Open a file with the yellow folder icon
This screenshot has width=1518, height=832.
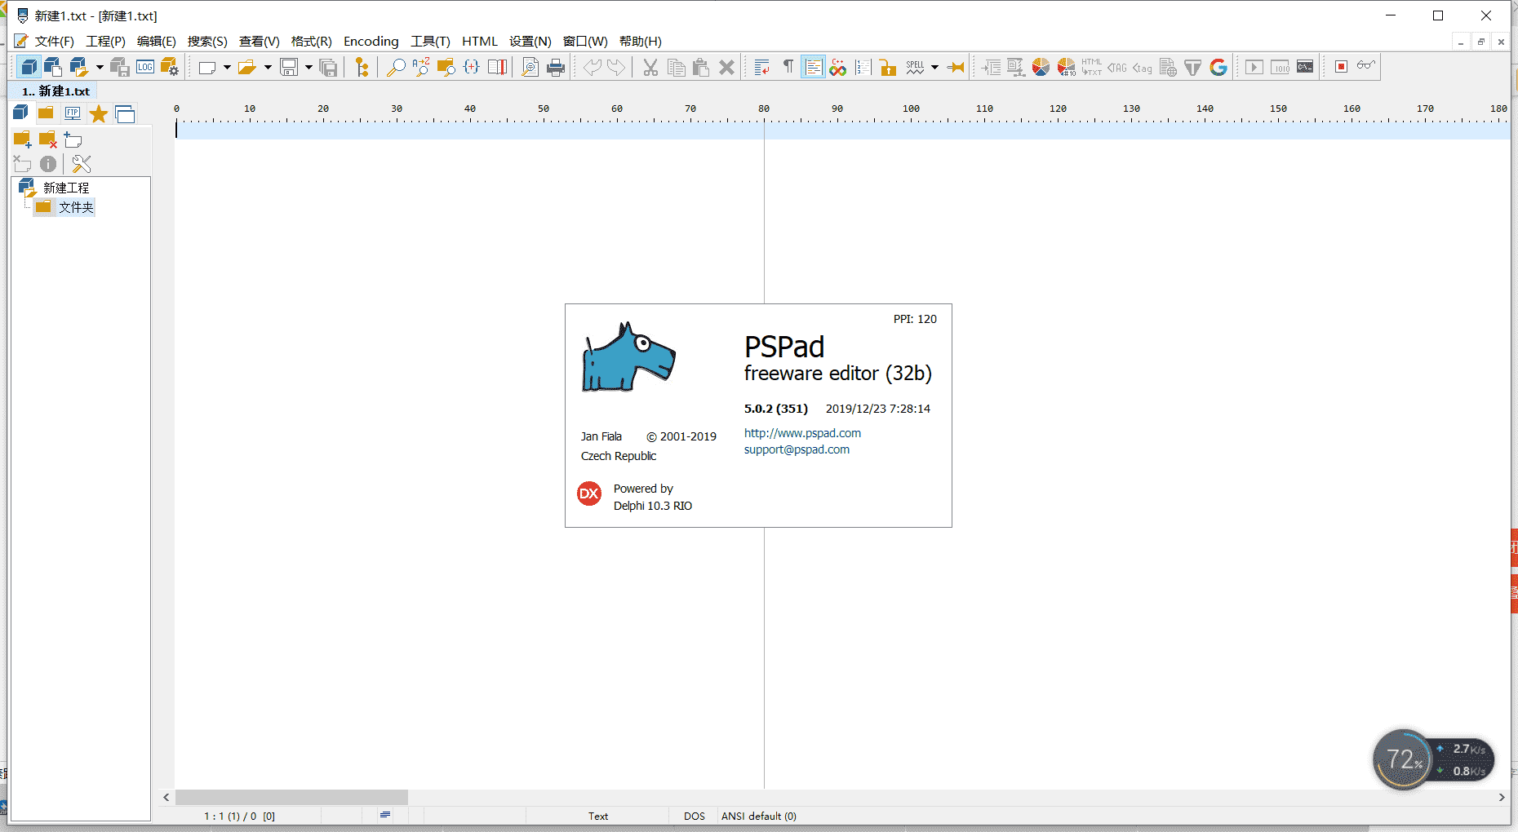(246, 67)
